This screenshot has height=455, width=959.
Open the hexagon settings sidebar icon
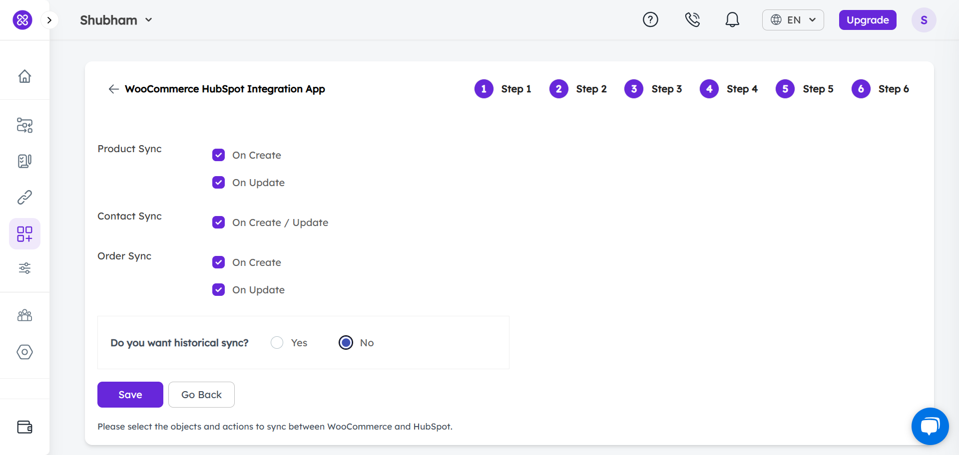(24, 352)
